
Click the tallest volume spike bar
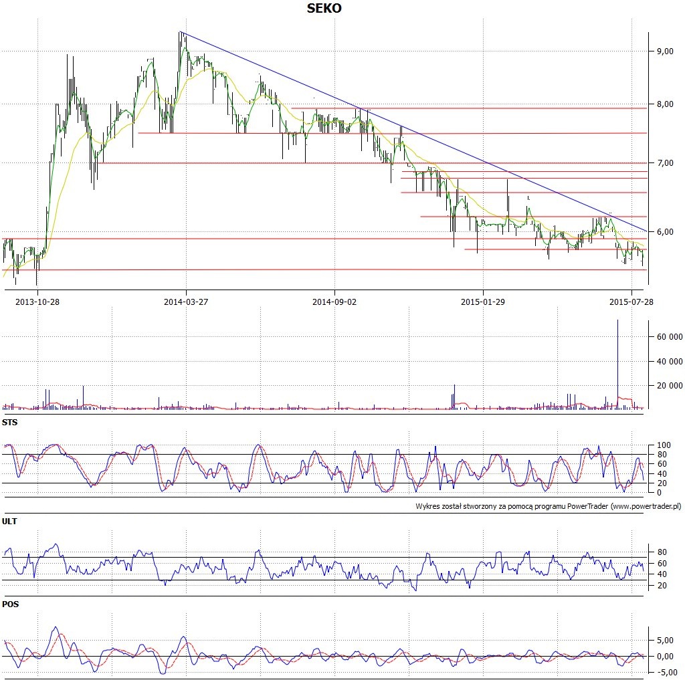point(617,364)
